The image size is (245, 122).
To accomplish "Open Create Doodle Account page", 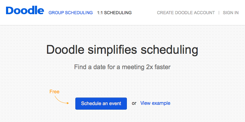I will pos(186,13).
